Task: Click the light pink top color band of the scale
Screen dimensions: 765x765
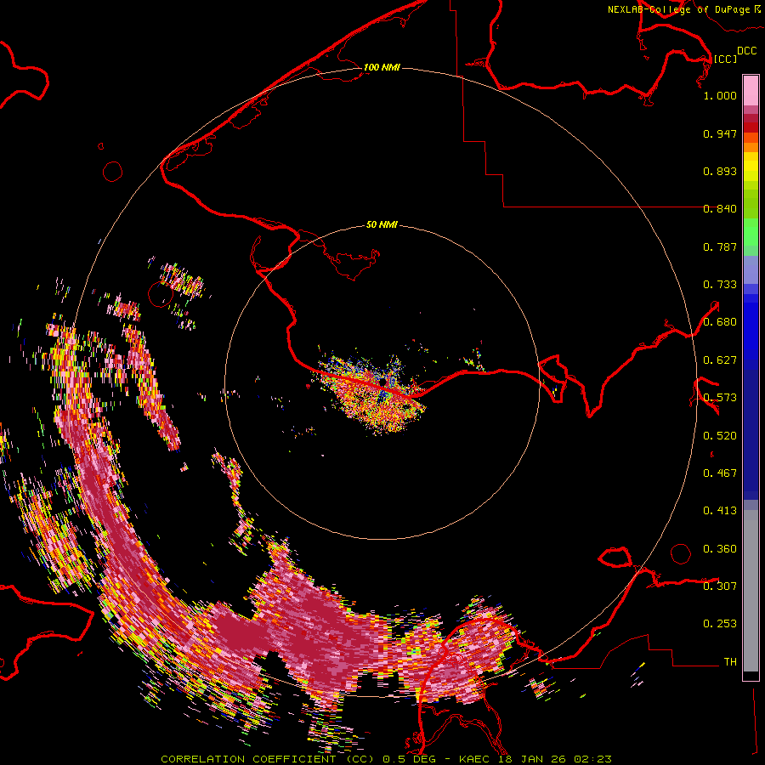Action: pyautogui.click(x=751, y=91)
